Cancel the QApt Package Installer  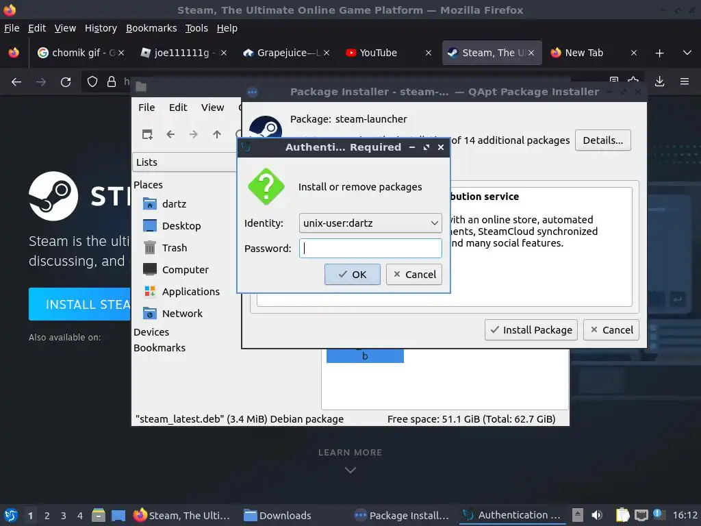[611, 329]
